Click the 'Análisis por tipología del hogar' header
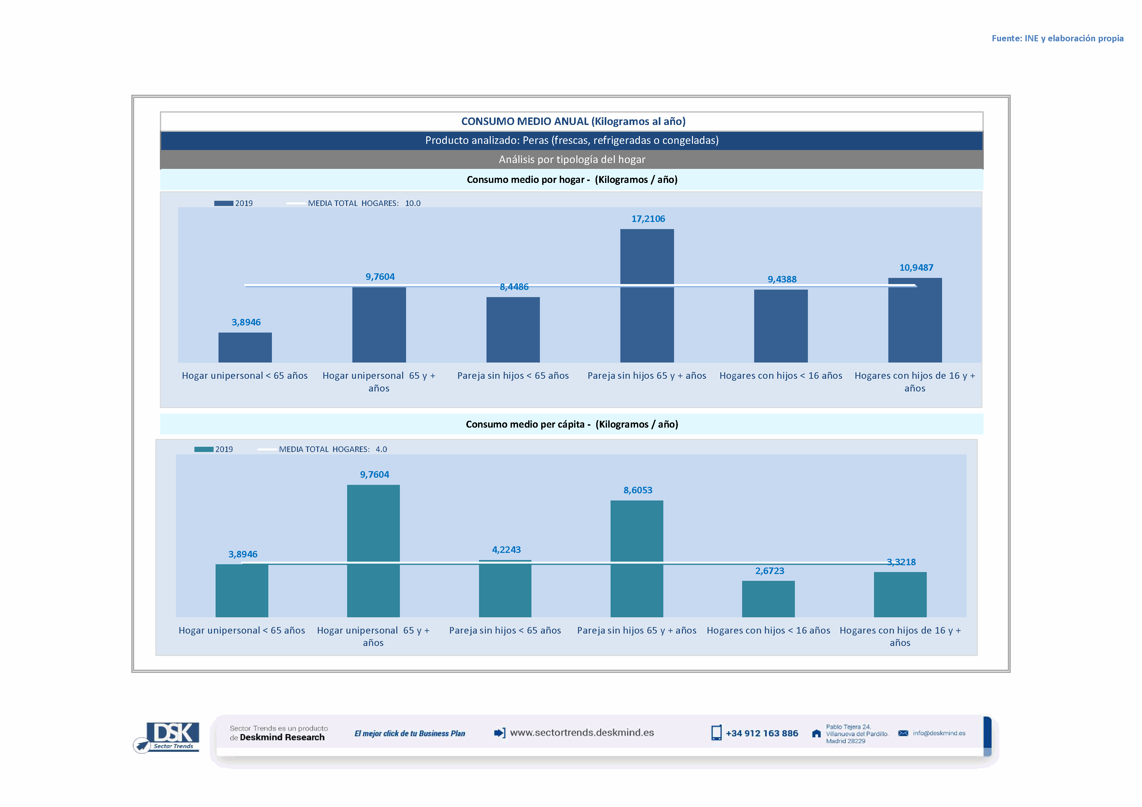 [571, 159]
